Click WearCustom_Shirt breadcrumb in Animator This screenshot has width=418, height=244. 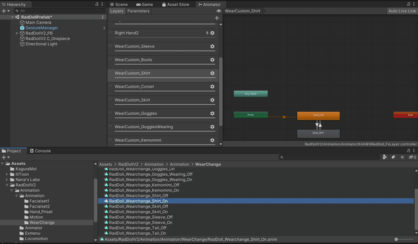pos(242,11)
